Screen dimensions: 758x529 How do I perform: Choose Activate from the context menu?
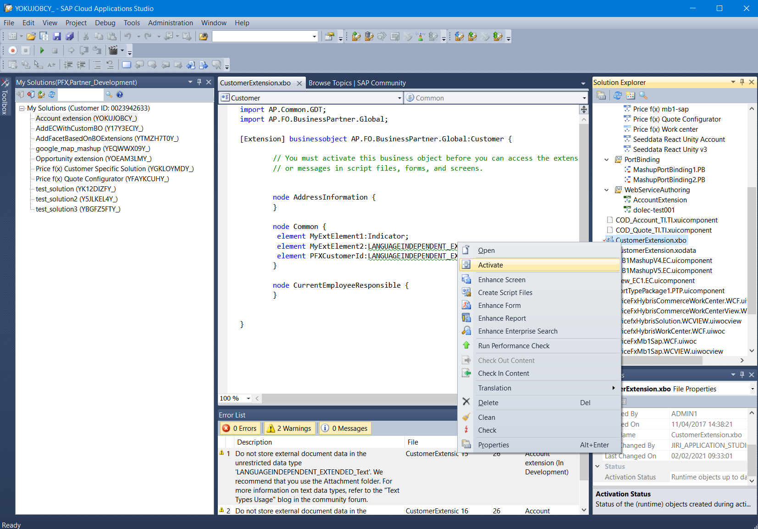[490, 265]
